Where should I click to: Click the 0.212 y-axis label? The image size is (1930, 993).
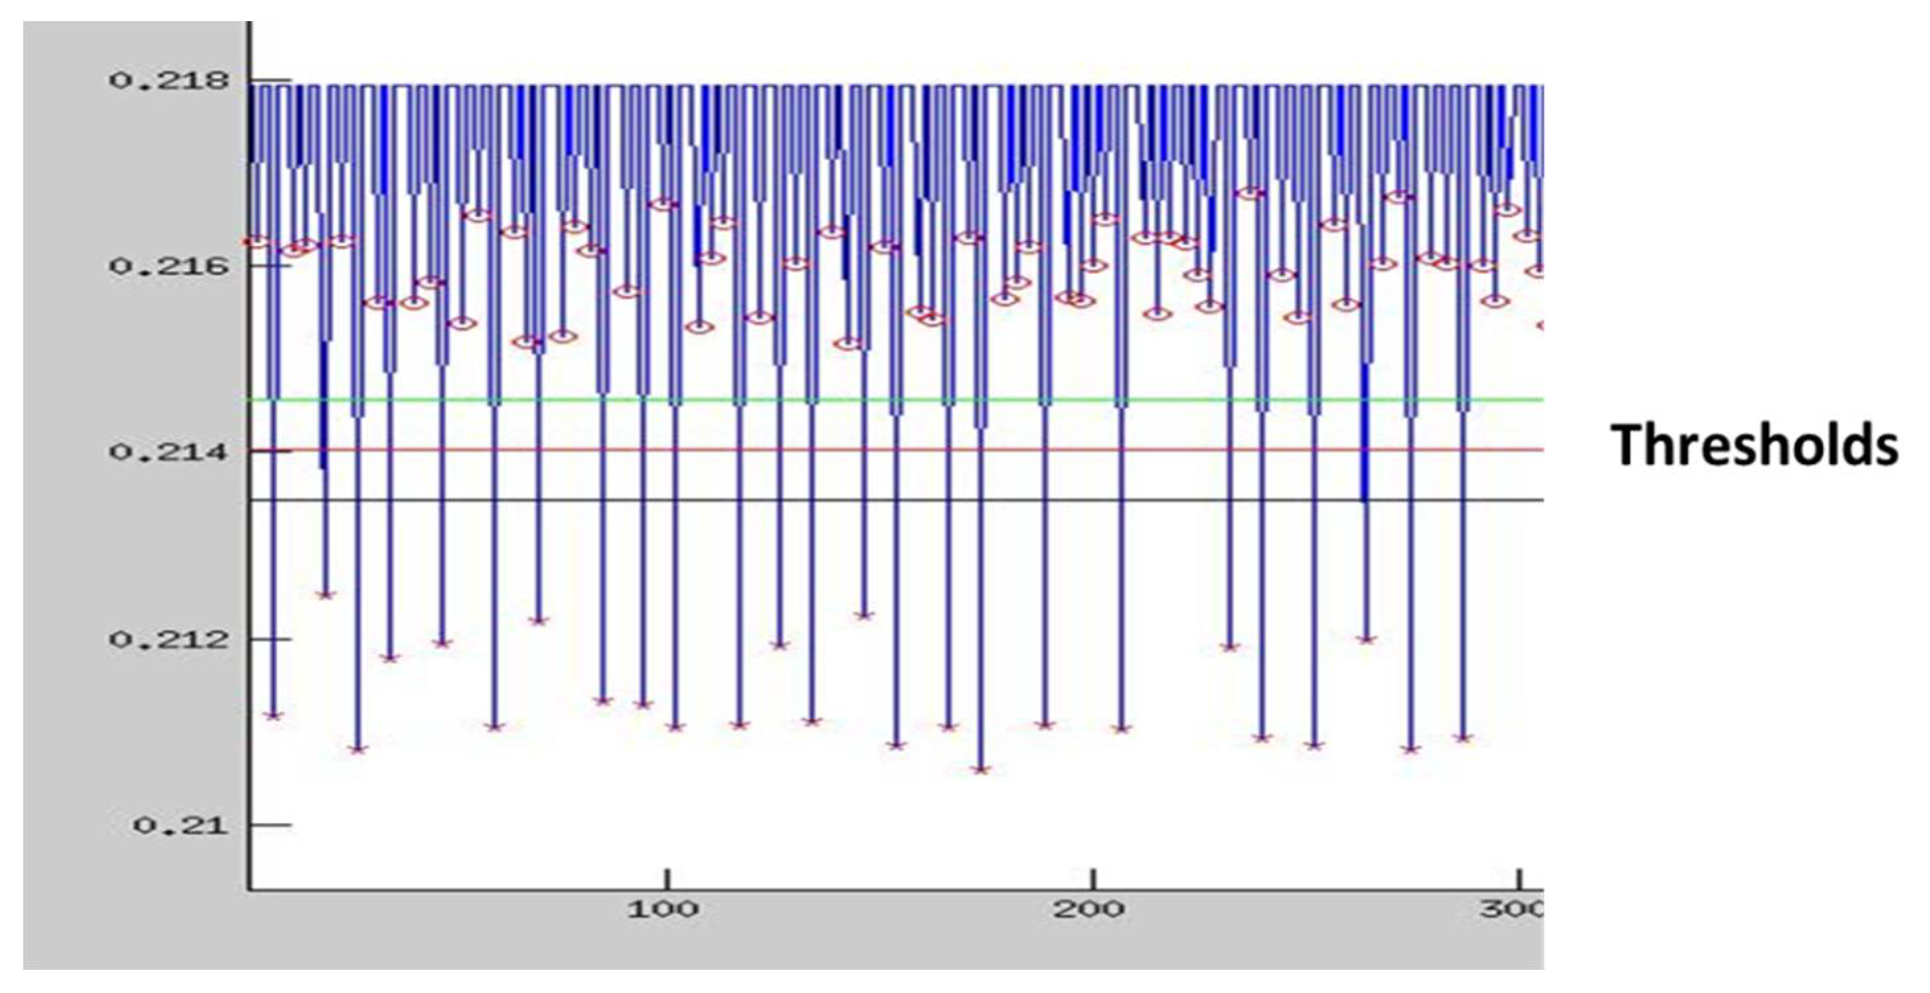169,640
